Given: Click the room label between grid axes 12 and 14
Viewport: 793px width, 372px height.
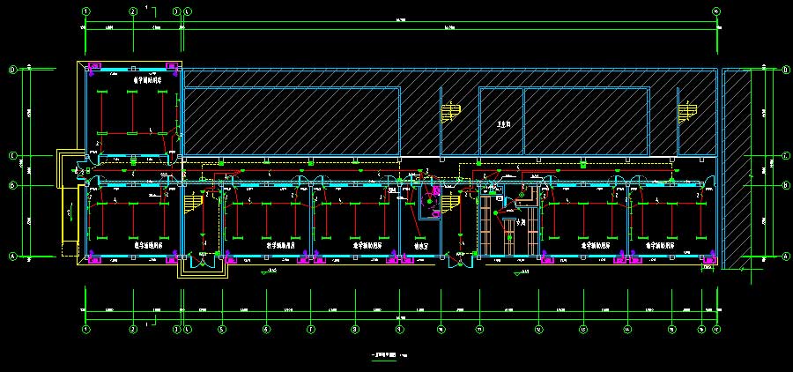Looking at the screenshot, I should tap(595, 245).
